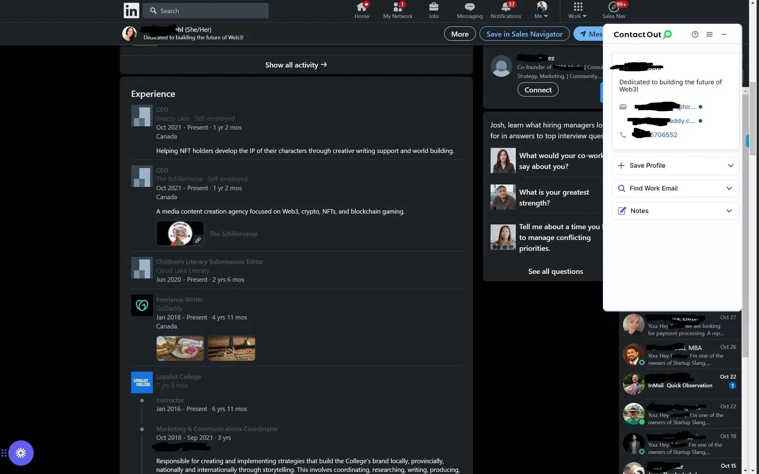Open the InMail Quick Observation conversation
Viewport: 759px width, 474px height.
click(x=680, y=383)
